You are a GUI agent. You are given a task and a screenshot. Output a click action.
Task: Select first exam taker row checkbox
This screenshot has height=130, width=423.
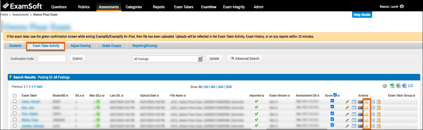click(15, 101)
